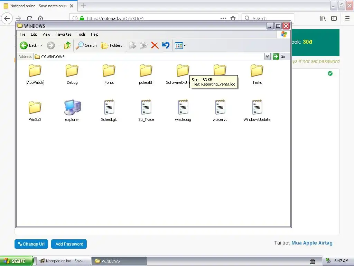Select the wiaservc log file
Screen dimensions: 354x266
tap(220, 111)
